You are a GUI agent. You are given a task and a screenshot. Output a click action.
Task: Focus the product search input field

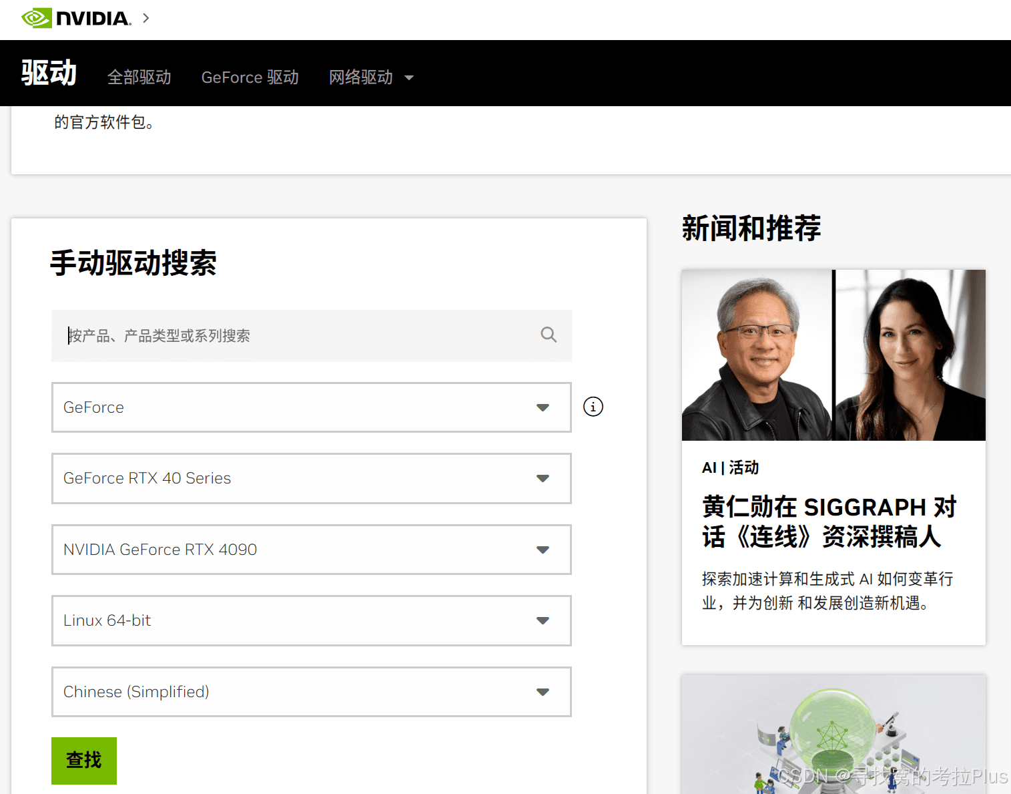[x=312, y=336]
